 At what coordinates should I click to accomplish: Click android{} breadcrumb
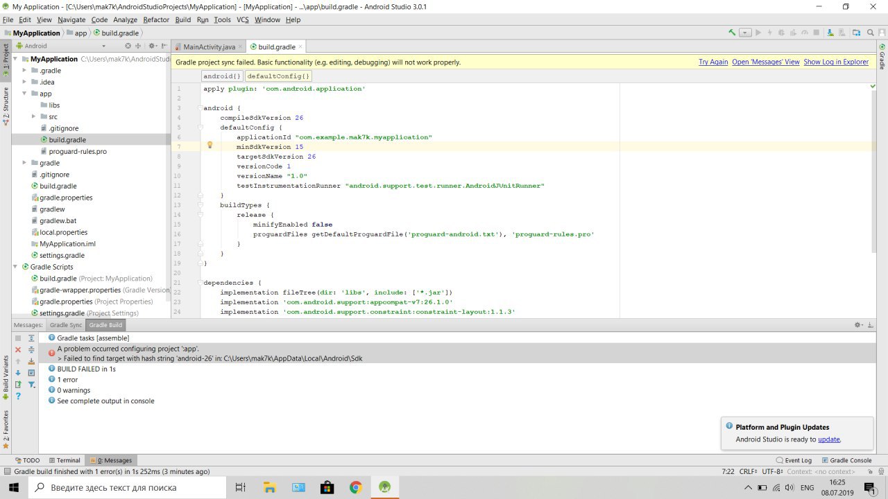pyautogui.click(x=222, y=76)
